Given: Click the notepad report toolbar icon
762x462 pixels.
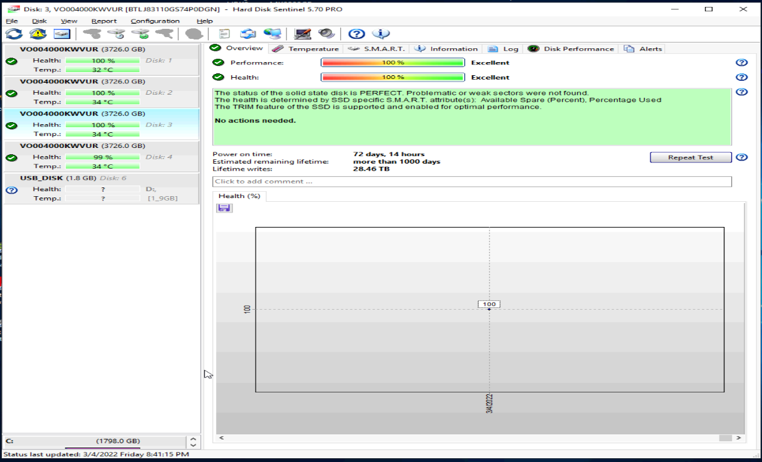Looking at the screenshot, I should (x=224, y=34).
